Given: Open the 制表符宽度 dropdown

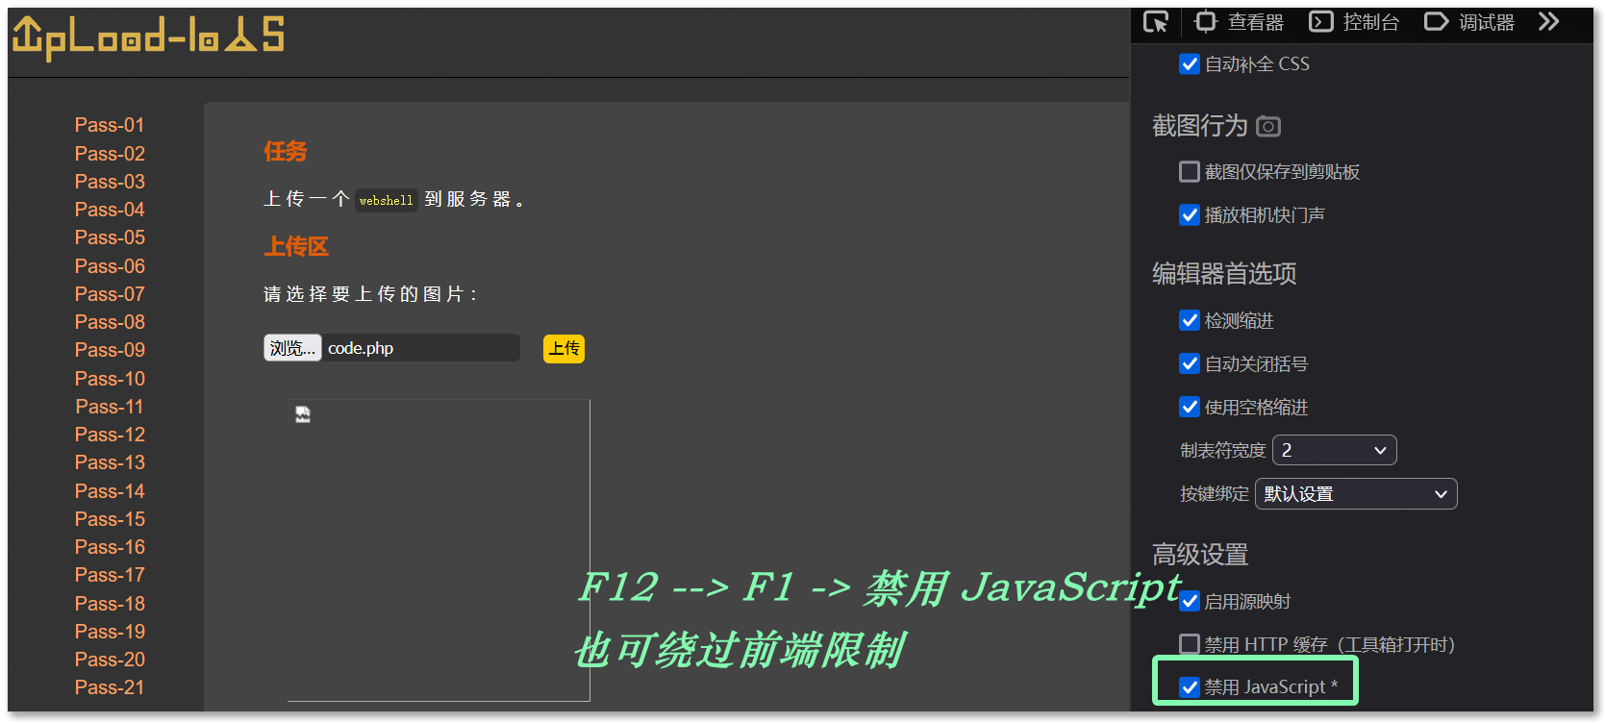Looking at the screenshot, I should tap(1334, 450).
